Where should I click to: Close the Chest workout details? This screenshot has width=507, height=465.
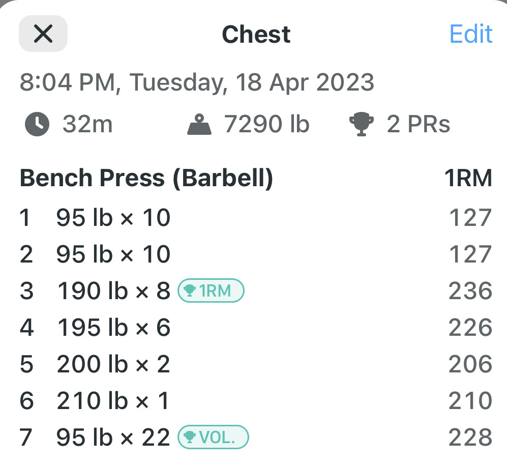(x=43, y=34)
